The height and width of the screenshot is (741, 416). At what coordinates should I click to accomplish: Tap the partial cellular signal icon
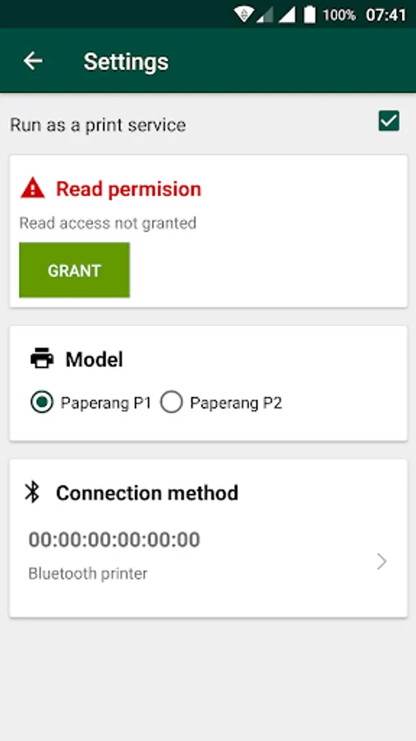265,15
